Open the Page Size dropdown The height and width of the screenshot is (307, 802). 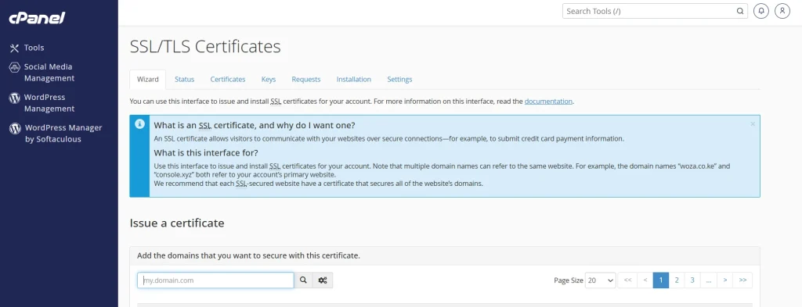(601, 280)
